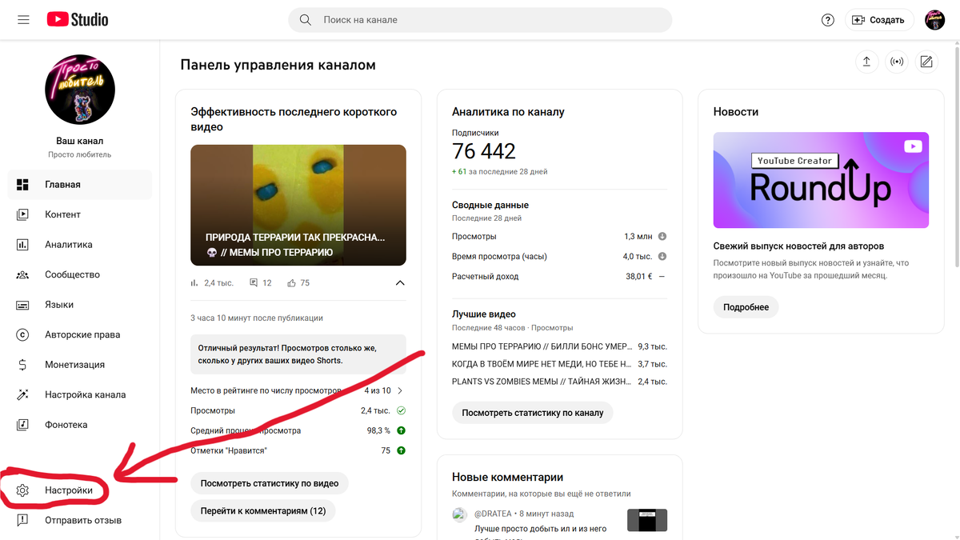Click the YouTube Studio logo
This screenshot has height=540, width=960.
(x=78, y=20)
